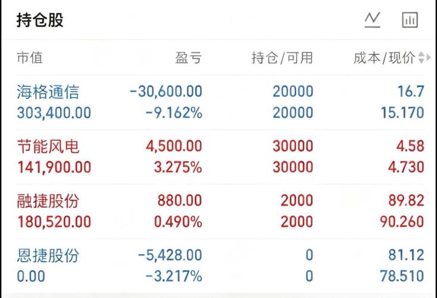The width and height of the screenshot is (437, 298).
Task: Open 节能风电 stock details
Action: point(220,157)
